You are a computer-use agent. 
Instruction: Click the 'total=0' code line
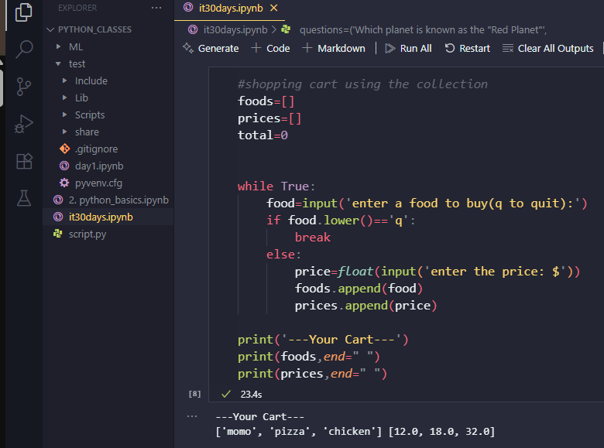263,135
